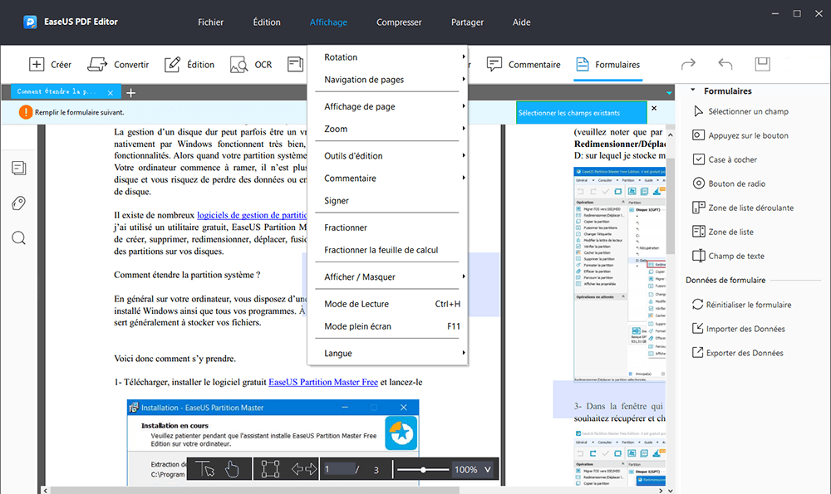The height and width of the screenshot is (494, 831).
Task: Click Réinitialiser le formulaire
Action: coord(741,305)
